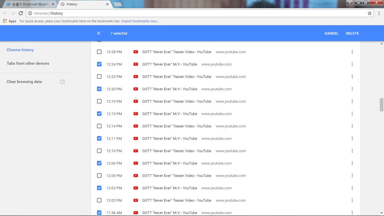The image size is (384, 216).
Task: Open three-dot menu for 12:06 PM Teaser entry
Action: (x=352, y=176)
